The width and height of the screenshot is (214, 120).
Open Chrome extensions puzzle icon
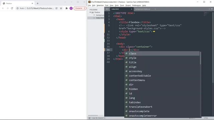coord(67,8)
